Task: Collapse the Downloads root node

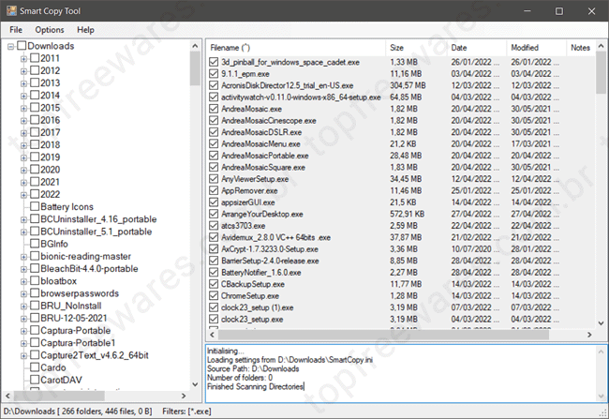Action: (10, 46)
